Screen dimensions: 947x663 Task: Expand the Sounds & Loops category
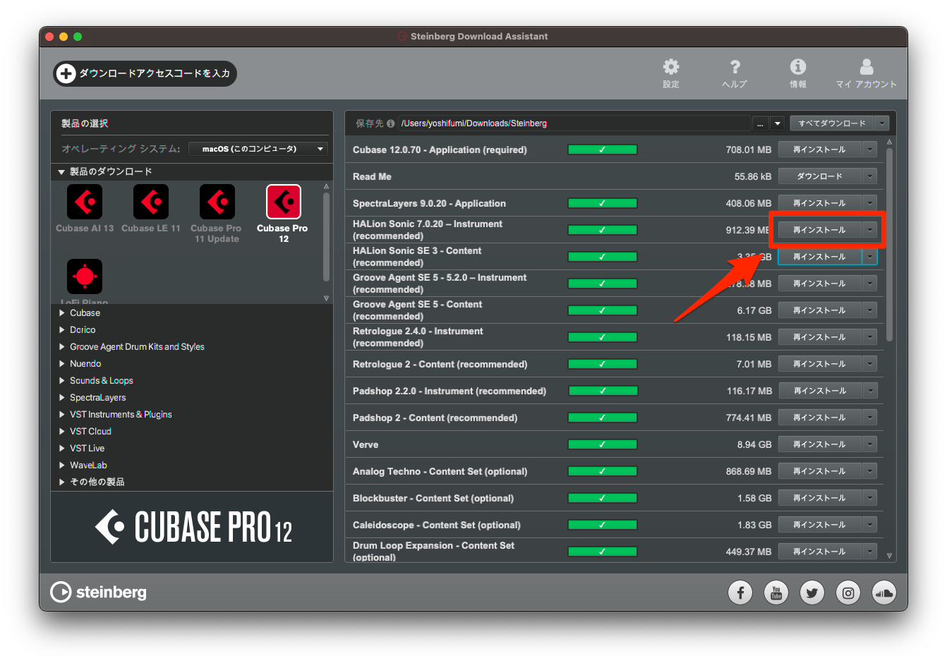[x=62, y=381]
